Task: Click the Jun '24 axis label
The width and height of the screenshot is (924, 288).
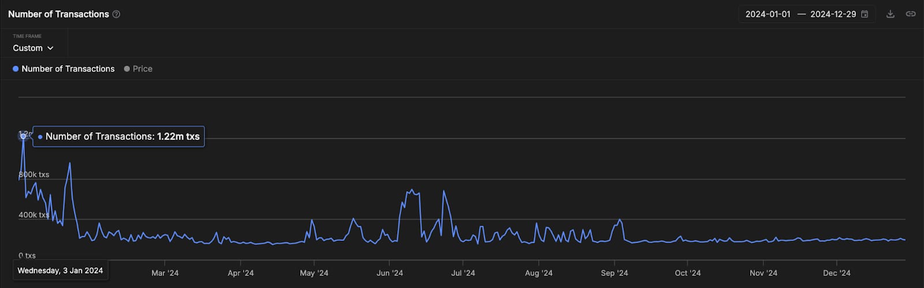Action: (x=390, y=273)
